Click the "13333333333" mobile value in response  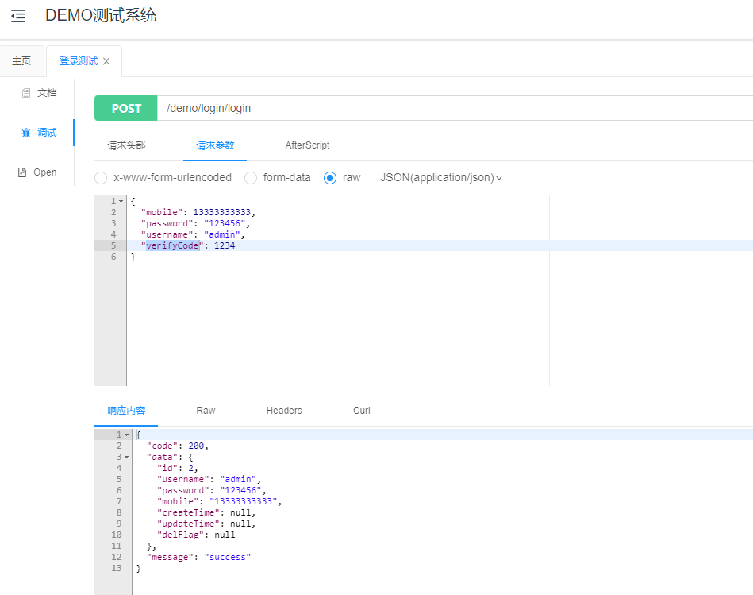point(243,502)
